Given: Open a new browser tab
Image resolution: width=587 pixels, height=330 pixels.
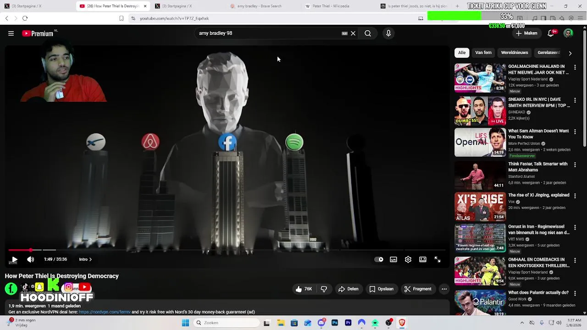Looking at the screenshot, I should pos(457,6).
